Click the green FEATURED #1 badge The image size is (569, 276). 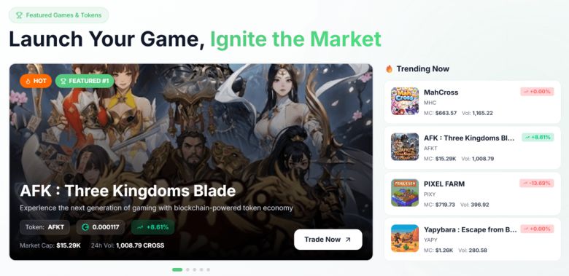point(85,81)
